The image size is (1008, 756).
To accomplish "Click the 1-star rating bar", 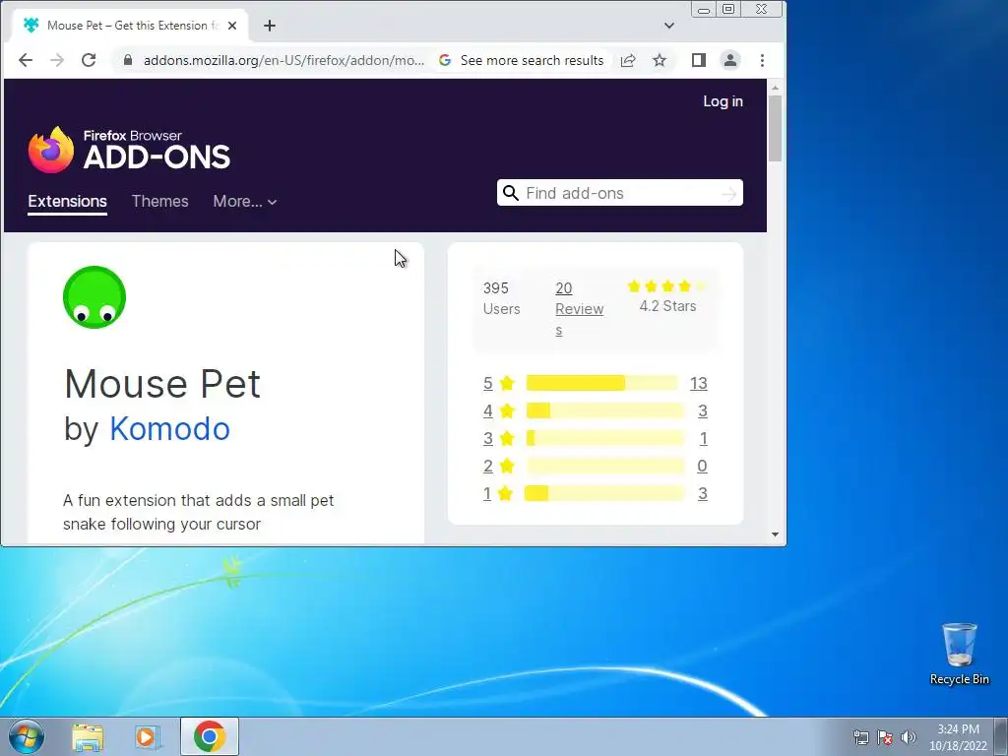I will [605, 494].
